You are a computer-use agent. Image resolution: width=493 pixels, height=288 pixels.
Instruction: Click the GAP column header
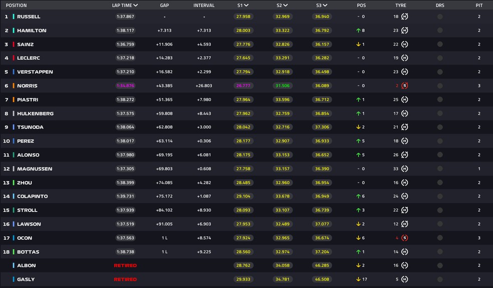click(164, 5)
